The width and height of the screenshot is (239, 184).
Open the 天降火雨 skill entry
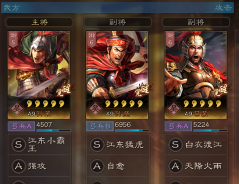click(196, 166)
